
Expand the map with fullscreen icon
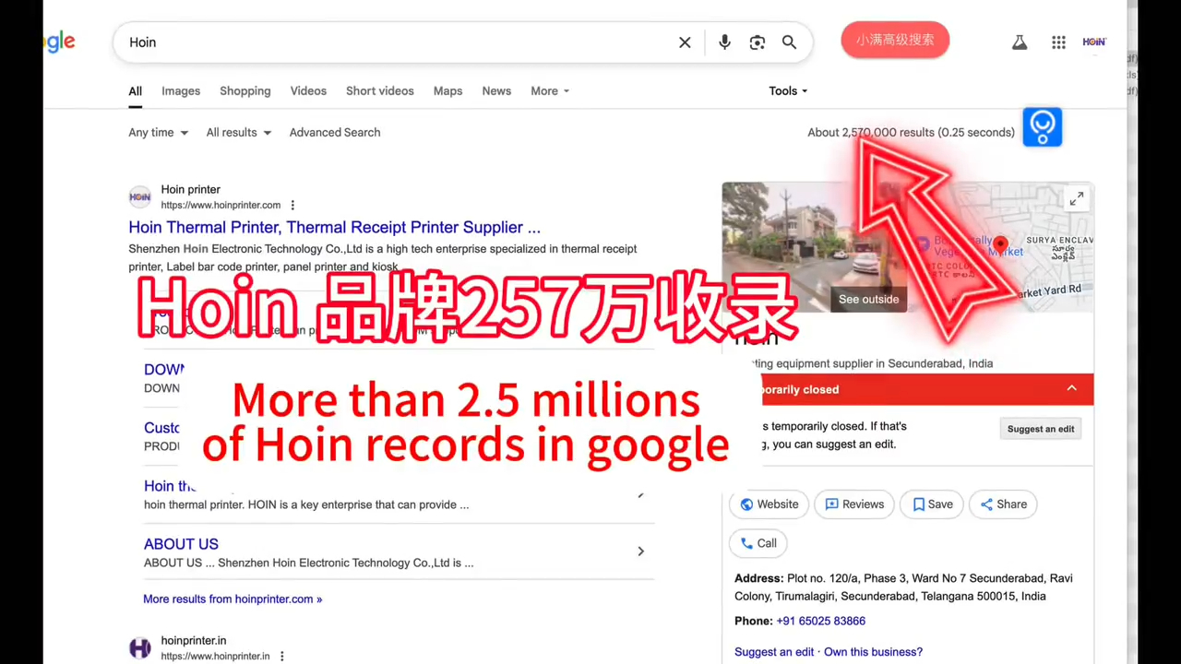[1077, 199]
